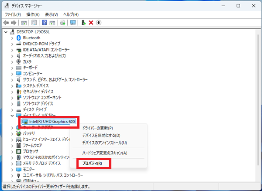Click the ファームウェア icon
The width and height of the screenshot is (262, 191).
pos(18,146)
